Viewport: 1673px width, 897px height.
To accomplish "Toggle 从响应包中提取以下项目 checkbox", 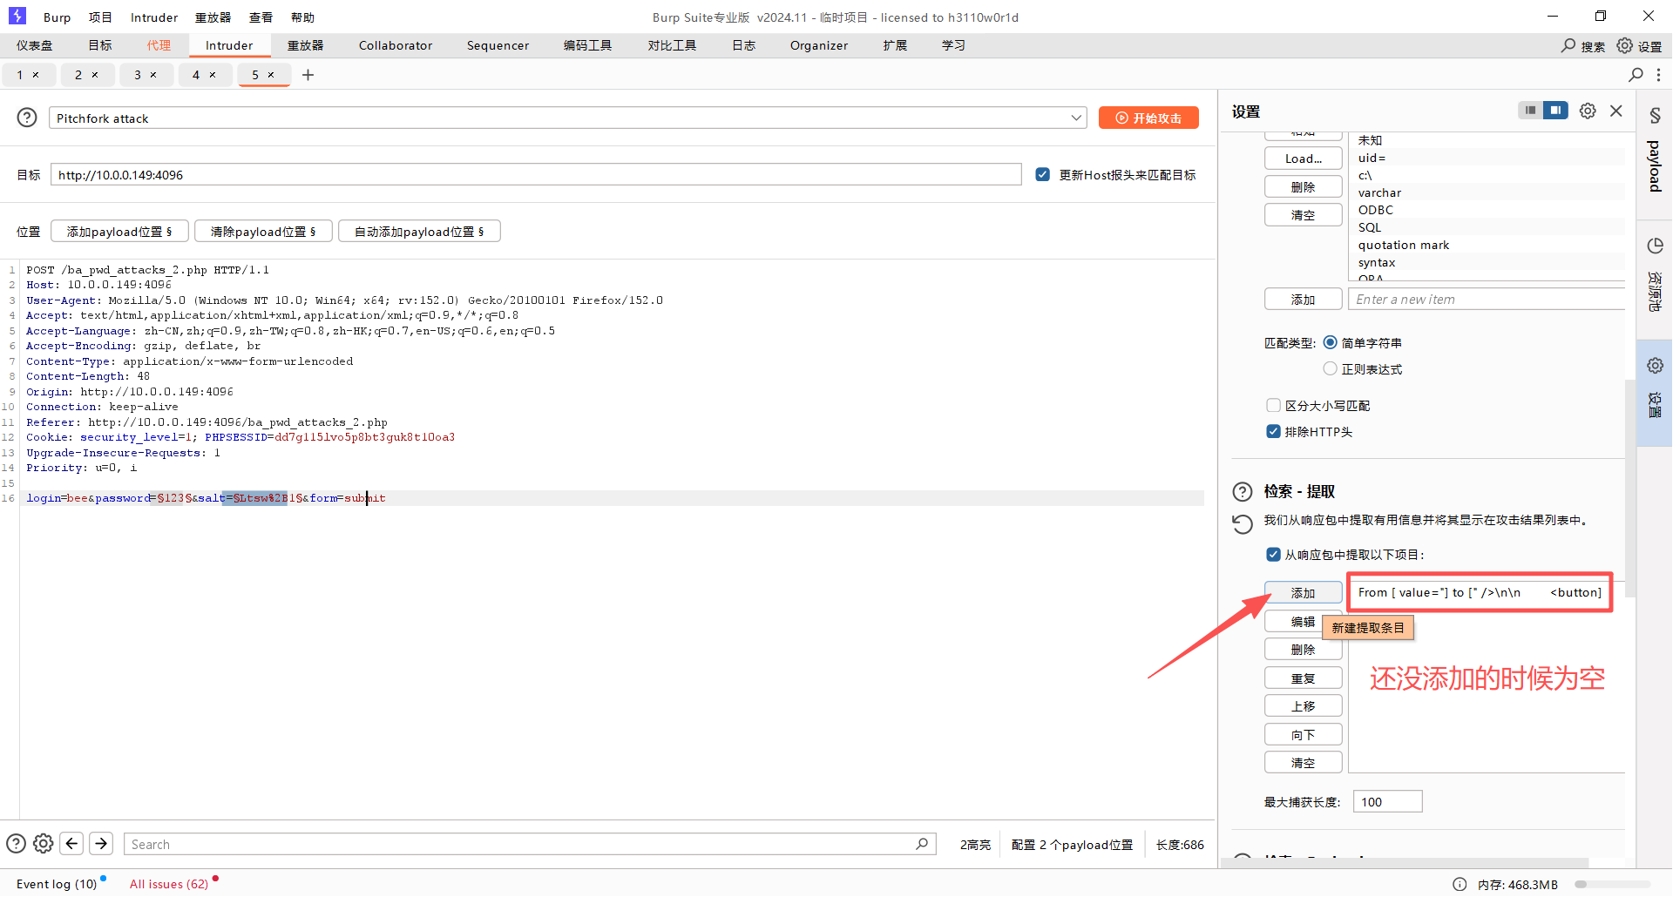I will (1273, 554).
